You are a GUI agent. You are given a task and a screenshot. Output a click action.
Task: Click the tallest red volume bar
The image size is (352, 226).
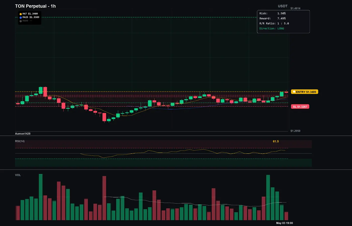tap(104, 198)
